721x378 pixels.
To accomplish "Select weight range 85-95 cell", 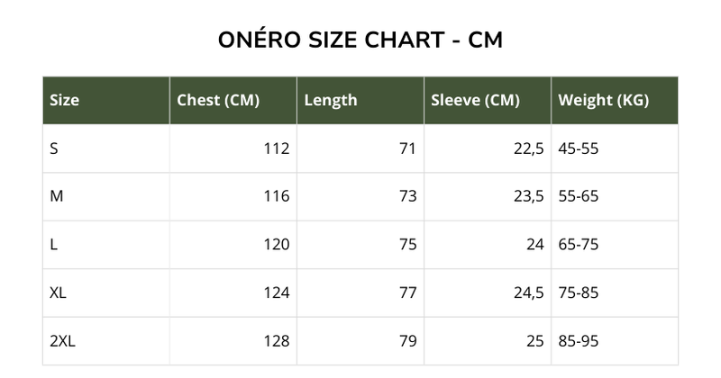I will [579, 341].
